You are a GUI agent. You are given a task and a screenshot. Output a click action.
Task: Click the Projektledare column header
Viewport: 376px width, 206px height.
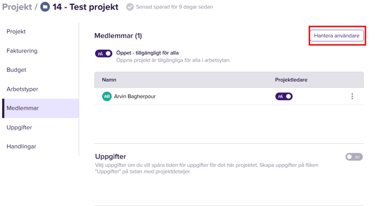point(291,80)
